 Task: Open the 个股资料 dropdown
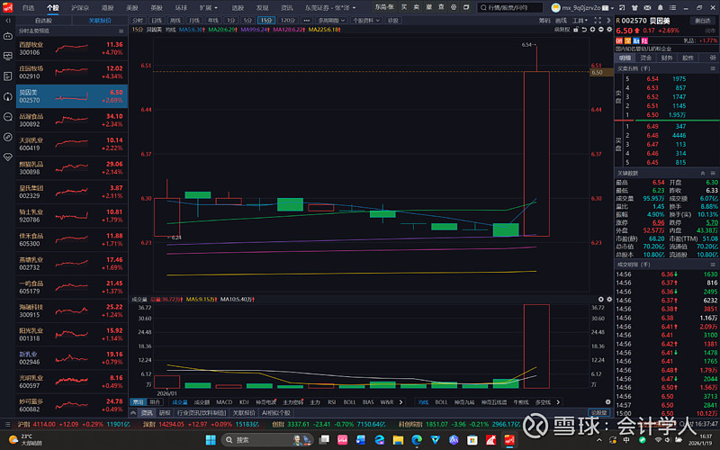pos(364,19)
